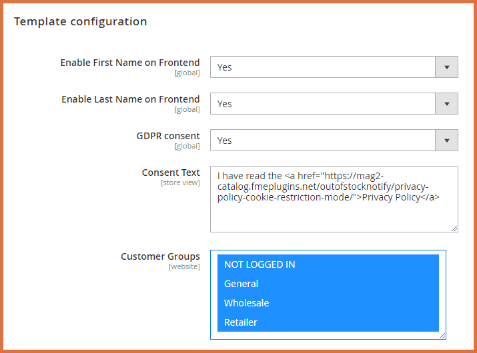This screenshot has width=477, height=353.
Task: Click the GDPR consent field label
Action: click(168, 136)
